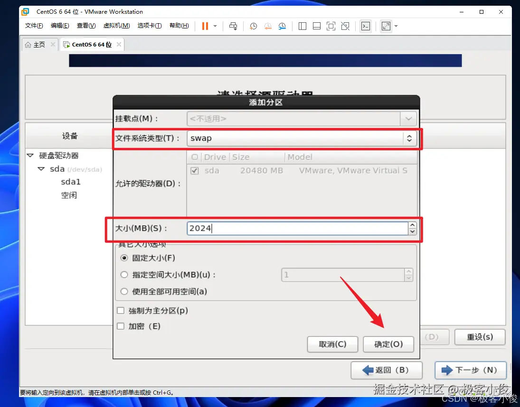
Task: Toggle the thumbnail bar view
Action: (317, 26)
